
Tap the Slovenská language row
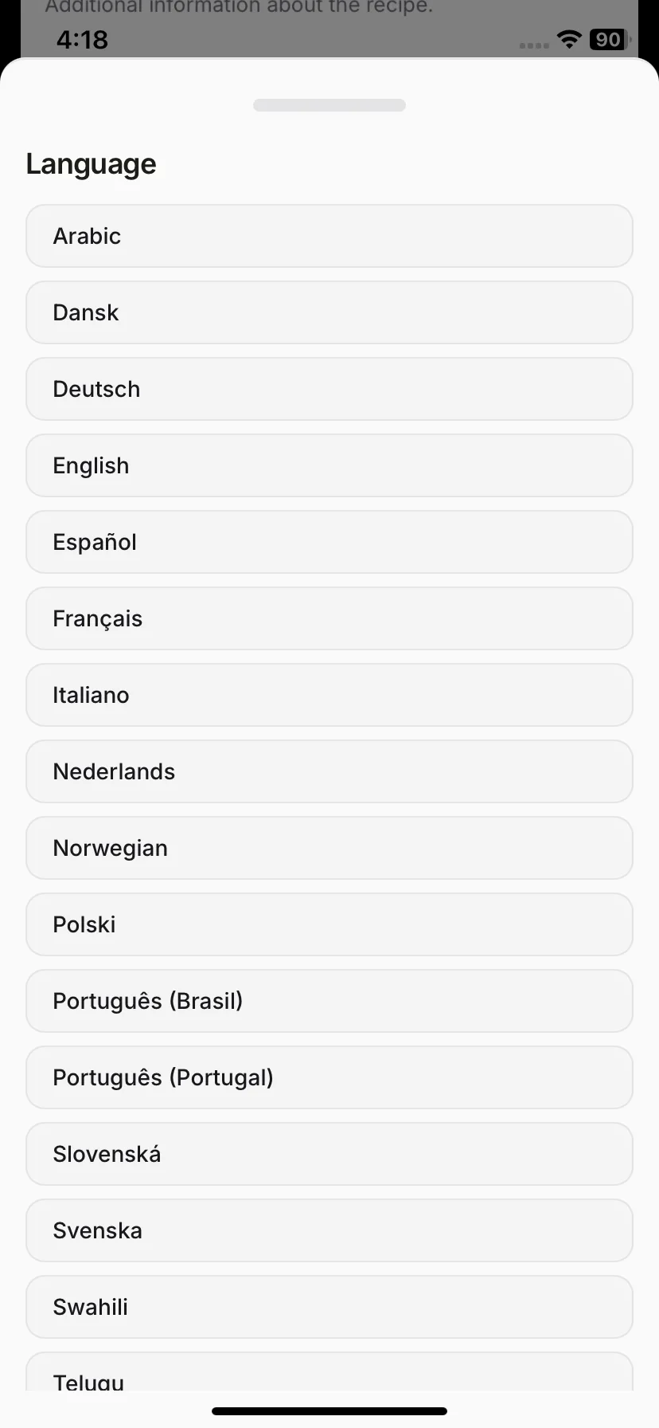[x=329, y=1154]
